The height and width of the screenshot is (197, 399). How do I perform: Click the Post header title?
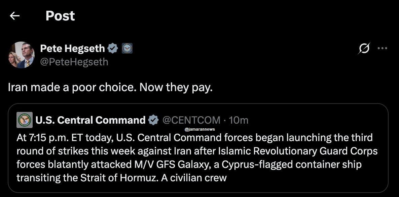[x=60, y=16]
